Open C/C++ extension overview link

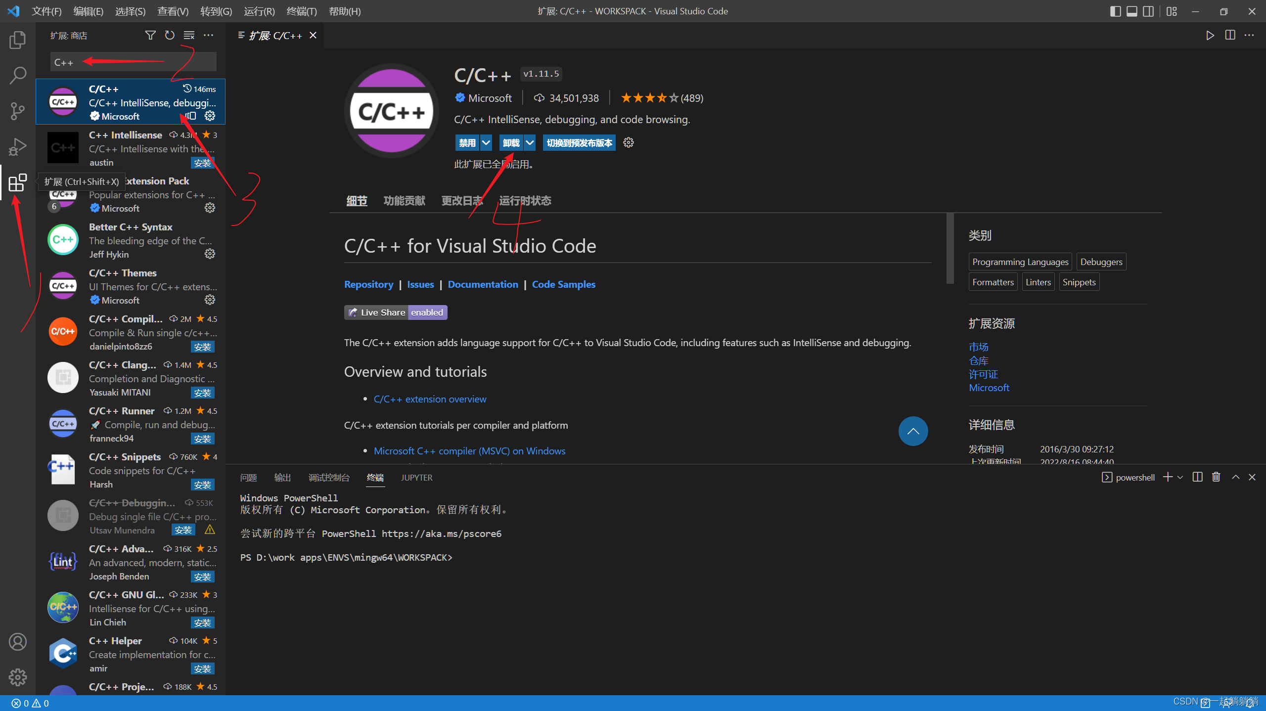click(430, 399)
